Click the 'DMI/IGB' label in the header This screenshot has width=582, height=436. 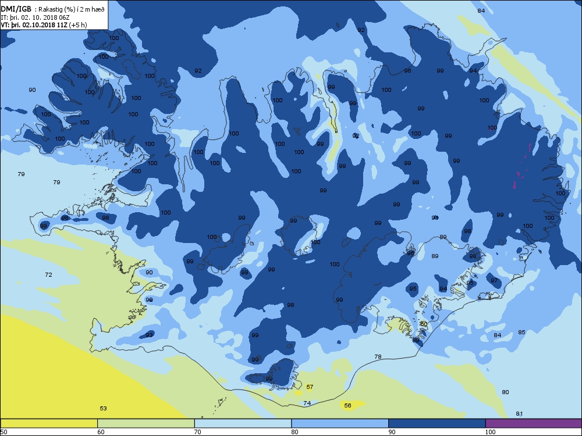tap(16, 10)
